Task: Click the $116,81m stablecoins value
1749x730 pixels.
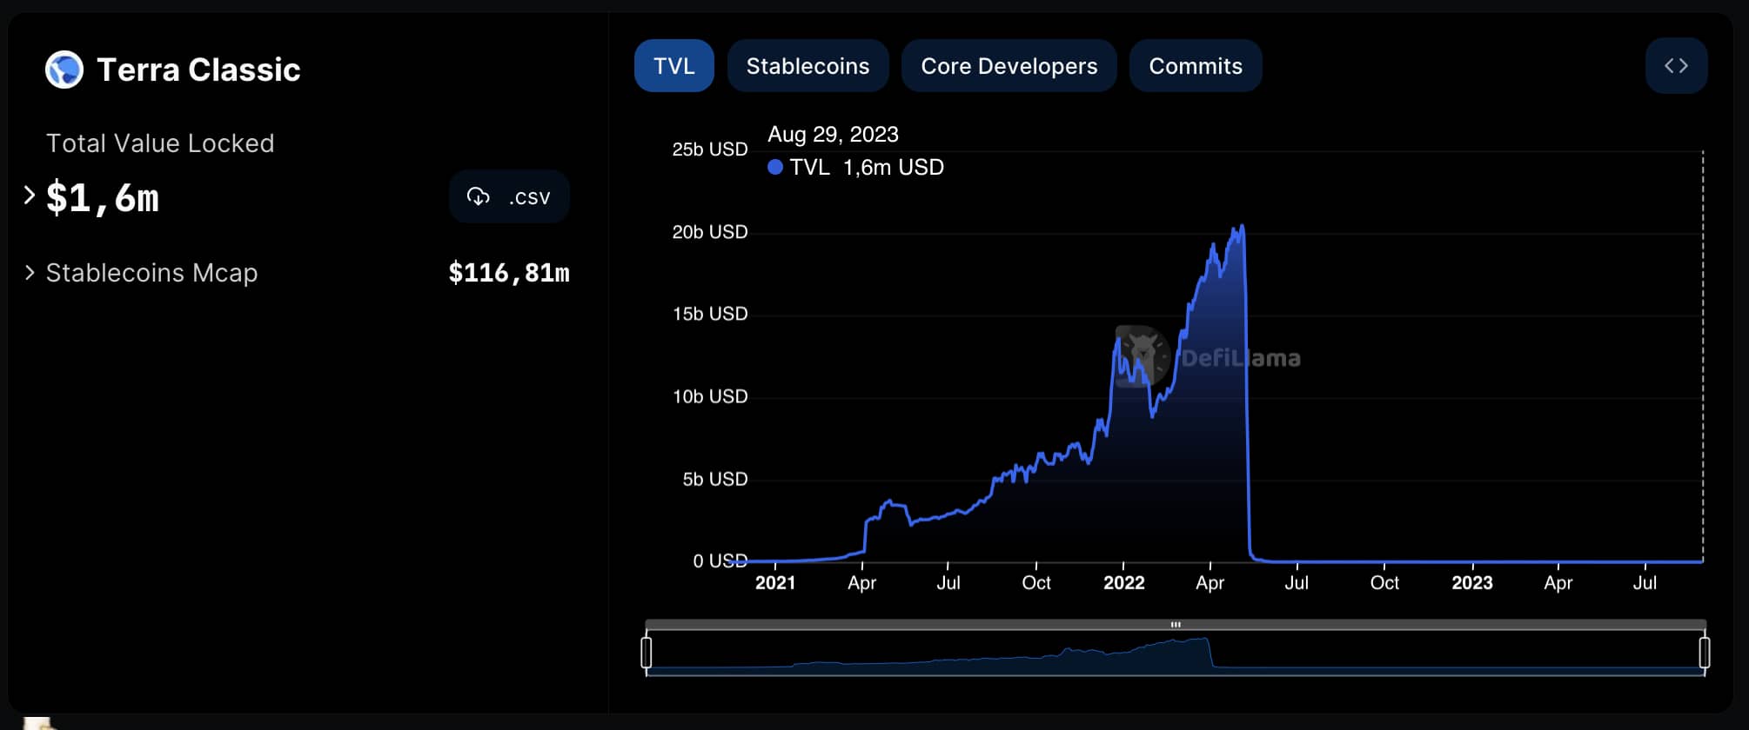Action: click(x=509, y=273)
